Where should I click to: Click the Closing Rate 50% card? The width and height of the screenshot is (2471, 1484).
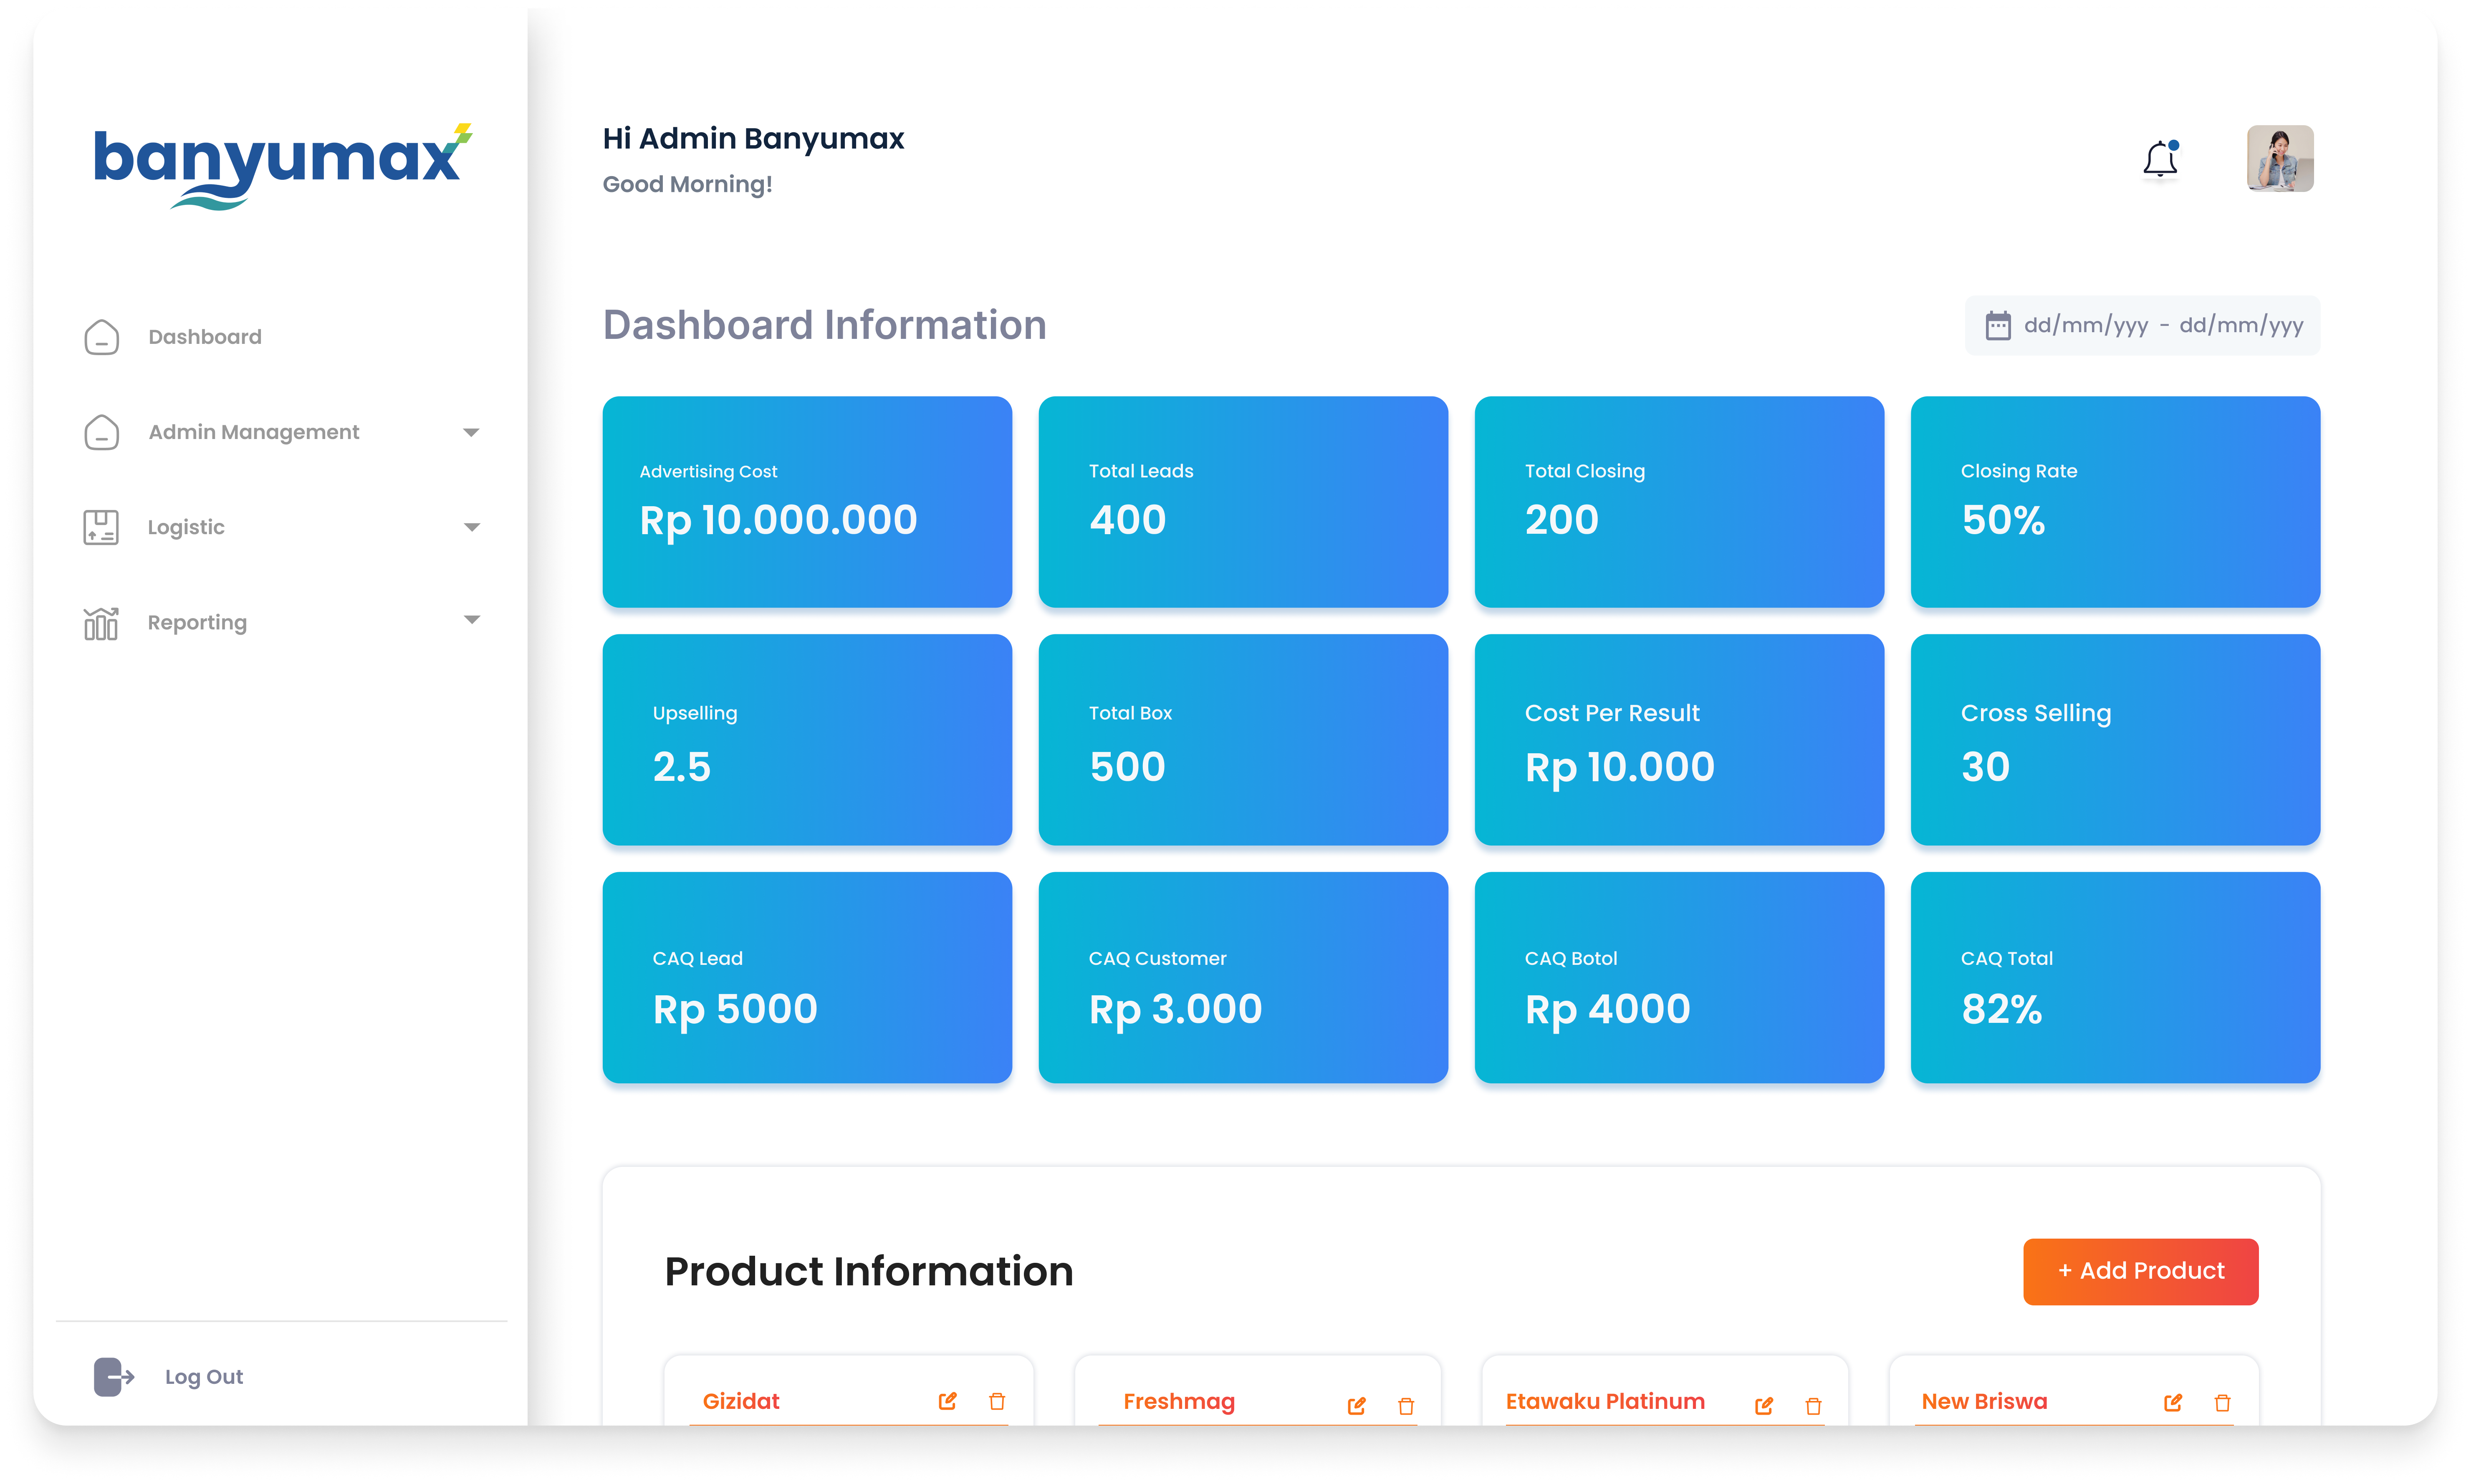click(2115, 501)
